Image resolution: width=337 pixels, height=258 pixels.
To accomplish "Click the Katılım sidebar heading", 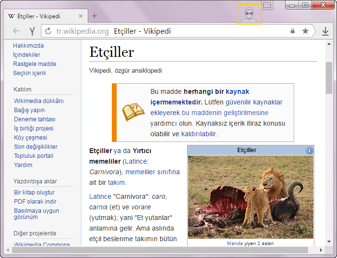I will click(22, 90).
